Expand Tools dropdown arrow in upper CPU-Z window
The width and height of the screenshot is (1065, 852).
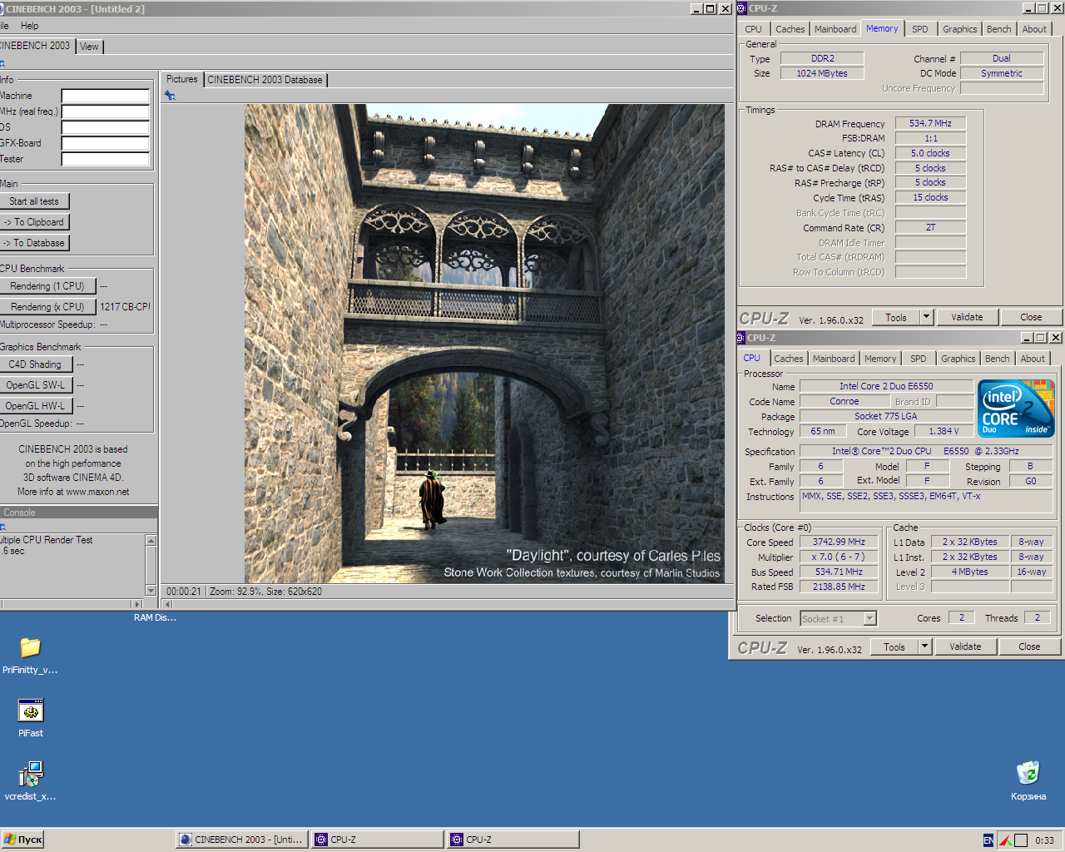(x=926, y=317)
